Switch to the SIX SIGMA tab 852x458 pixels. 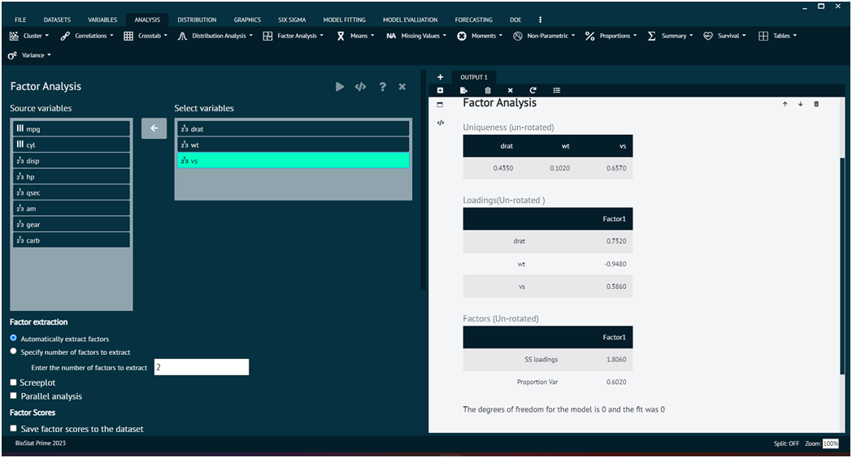pyautogui.click(x=292, y=19)
